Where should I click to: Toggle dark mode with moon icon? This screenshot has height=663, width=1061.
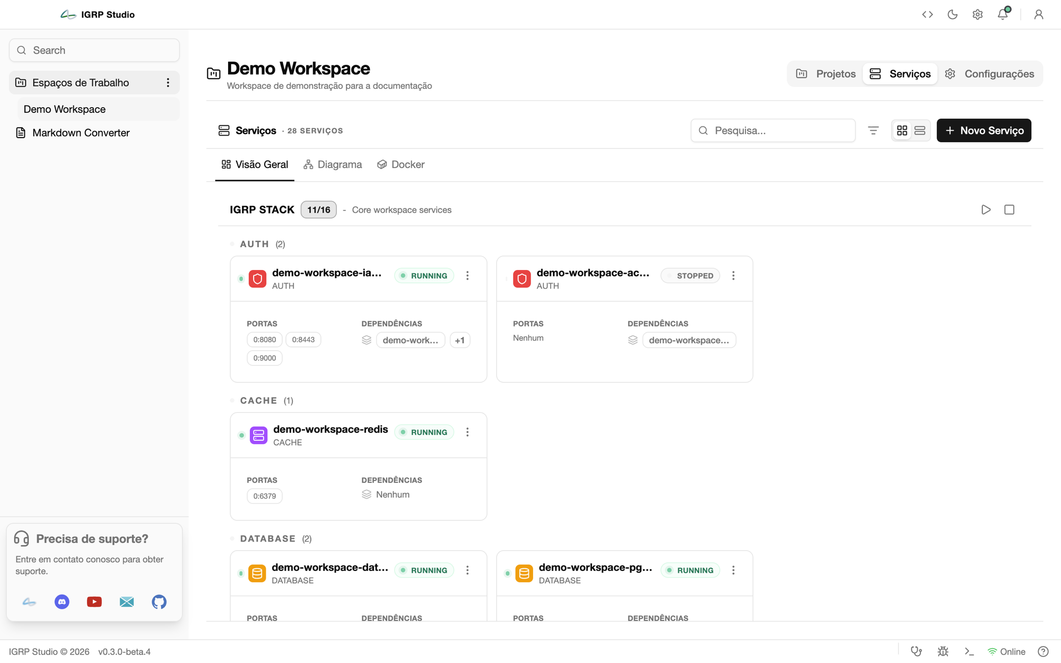click(x=952, y=14)
